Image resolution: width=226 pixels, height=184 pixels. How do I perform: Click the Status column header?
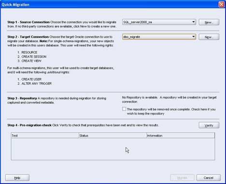[x=113, y=136]
